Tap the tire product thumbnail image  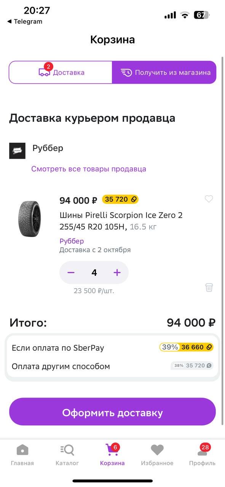(29, 219)
